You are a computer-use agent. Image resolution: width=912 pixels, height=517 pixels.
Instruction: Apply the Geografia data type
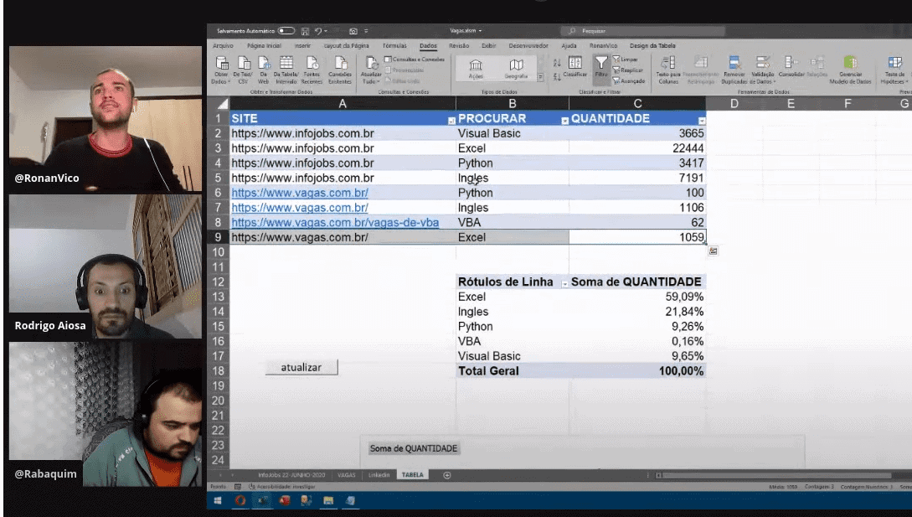517,65
